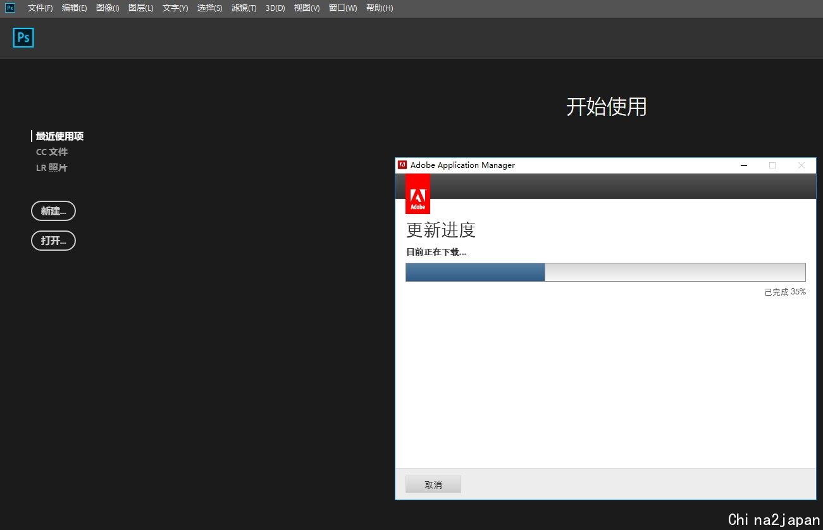Click the 打开... button
This screenshot has width=823, height=530.
pyautogui.click(x=53, y=241)
